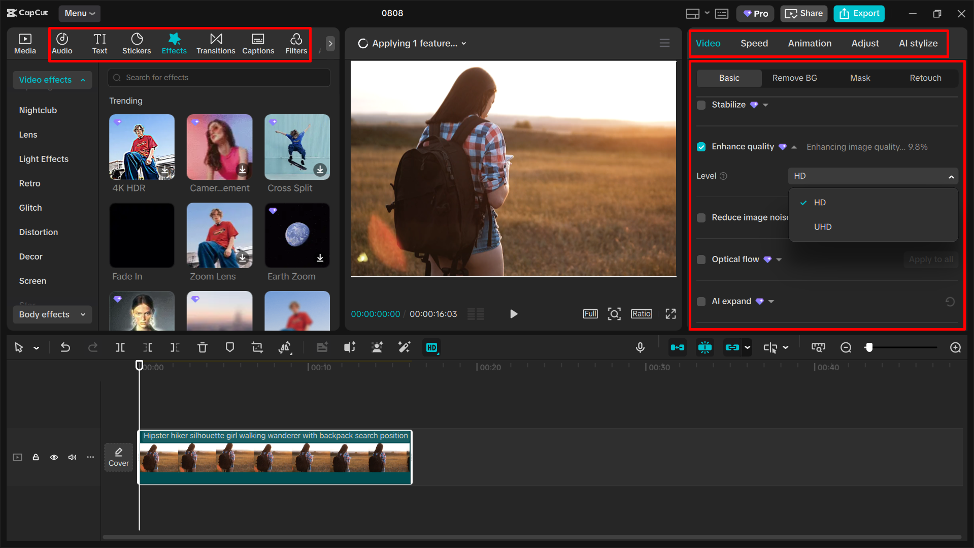The height and width of the screenshot is (548, 974).
Task: Click the delete clip trash icon
Action: (x=203, y=347)
